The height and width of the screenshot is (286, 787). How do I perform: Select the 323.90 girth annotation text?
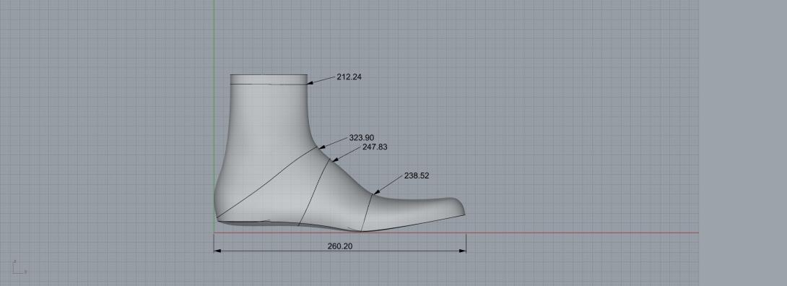click(362, 137)
